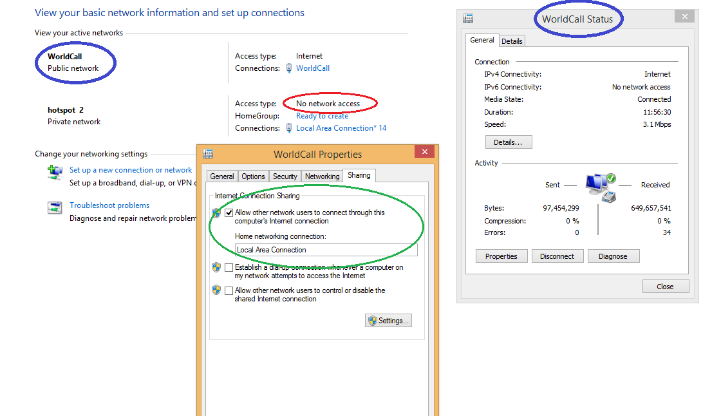721x416 pixels.
Task: Click Properties button in WorldCall Status
Action: coord(501,256)
